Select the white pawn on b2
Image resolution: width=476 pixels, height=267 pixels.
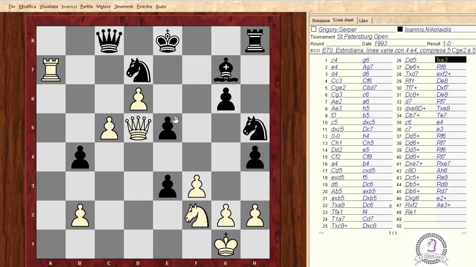click(80, 215)
